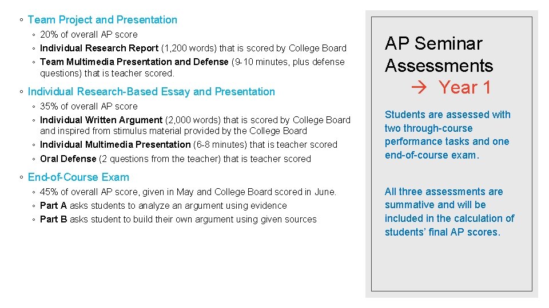
Task: Select the Individual Research-Based Essay and Presentation heading
Action: tap(151, 91)
